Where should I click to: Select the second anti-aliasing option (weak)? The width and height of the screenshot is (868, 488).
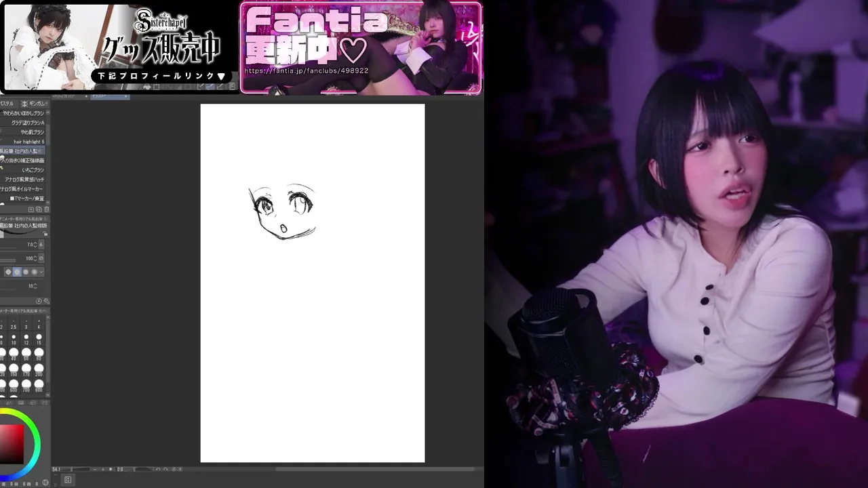coord(17,272)
